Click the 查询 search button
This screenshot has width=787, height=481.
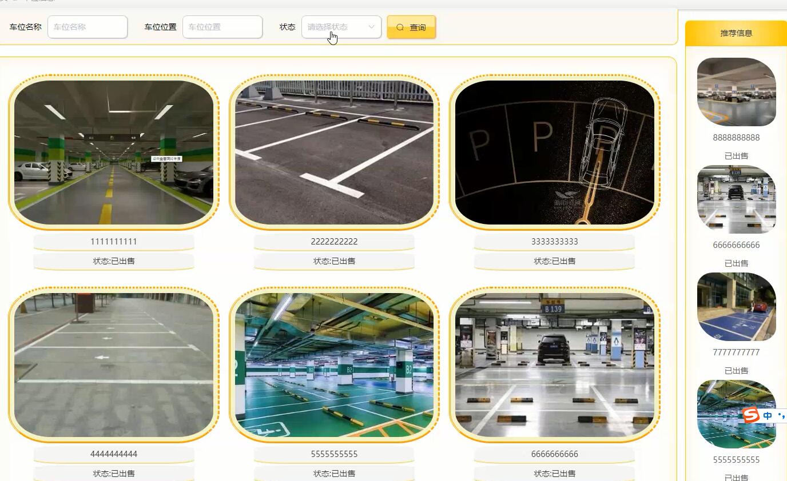click(x=411, y=27)
